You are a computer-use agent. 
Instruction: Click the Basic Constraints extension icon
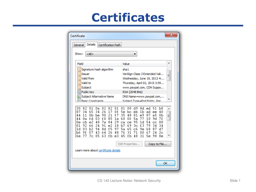(x=79, y=100)
